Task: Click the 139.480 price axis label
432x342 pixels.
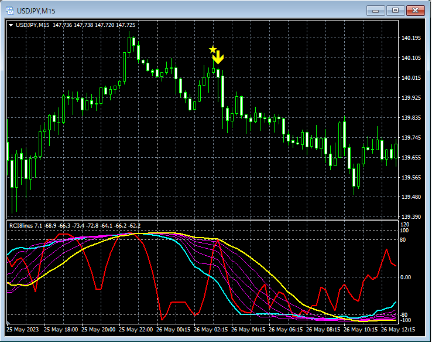Action: click(412, 197)
